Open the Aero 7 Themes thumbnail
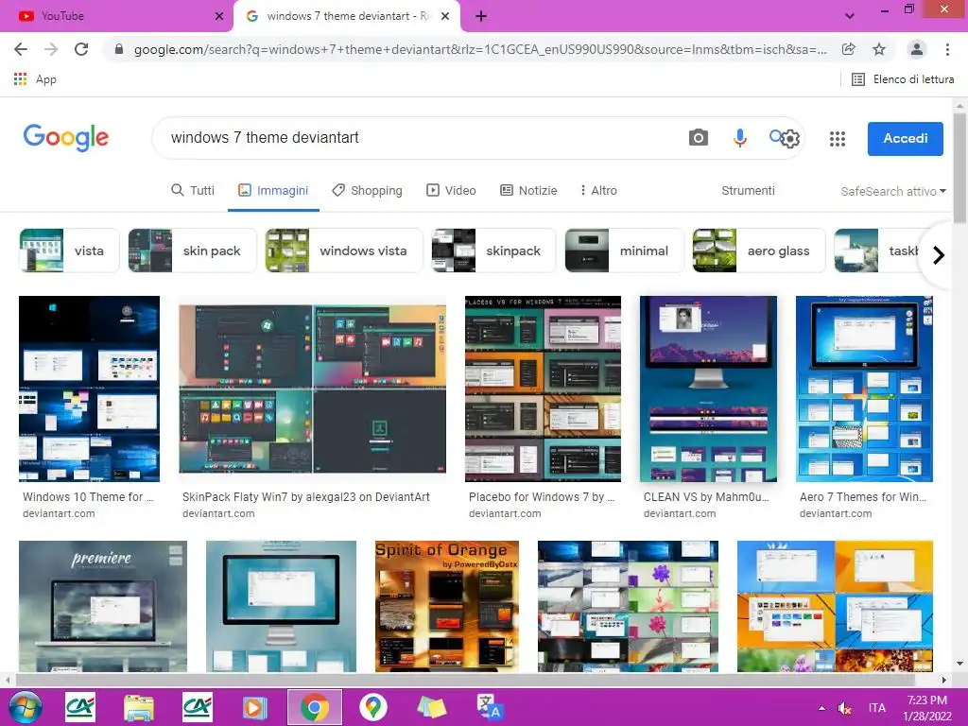Screen dimensions: 968x726 tap(864, 389)
